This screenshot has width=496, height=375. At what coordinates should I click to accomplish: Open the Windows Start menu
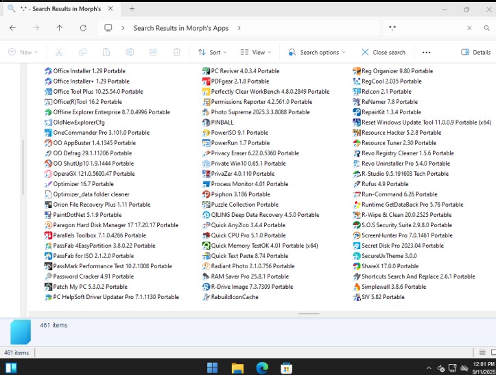(x=212, y=367)
